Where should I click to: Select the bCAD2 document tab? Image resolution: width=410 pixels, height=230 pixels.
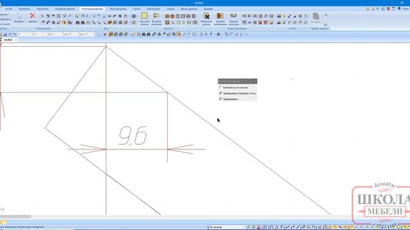[x=8, y=40]
